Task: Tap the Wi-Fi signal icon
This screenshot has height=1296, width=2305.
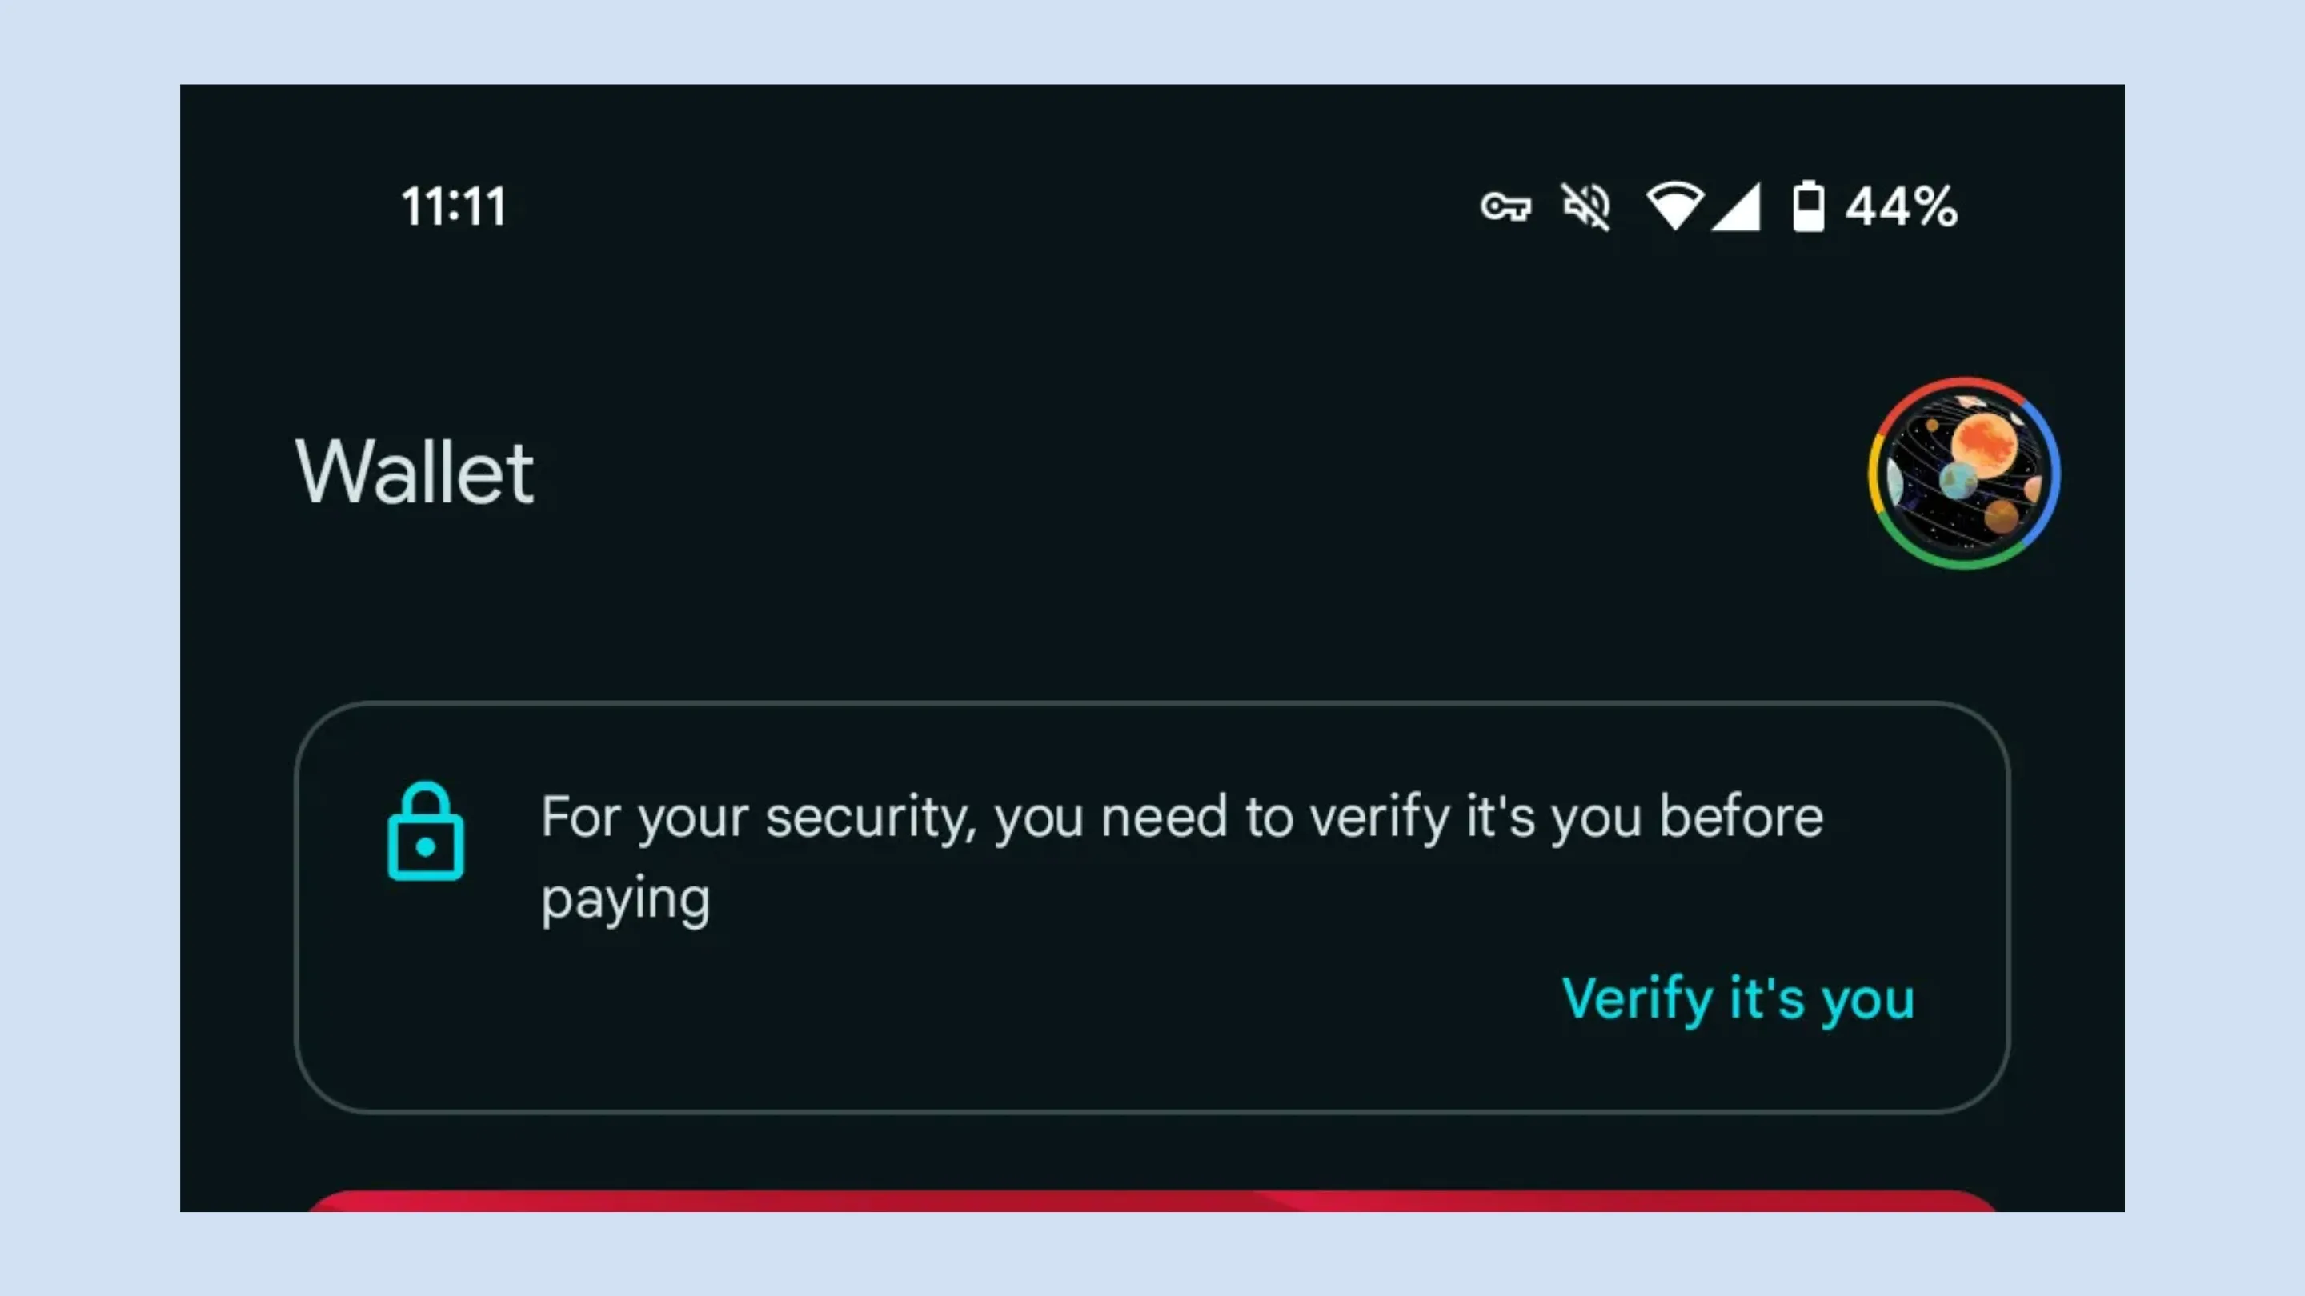Action: [x=1675, y=206]
